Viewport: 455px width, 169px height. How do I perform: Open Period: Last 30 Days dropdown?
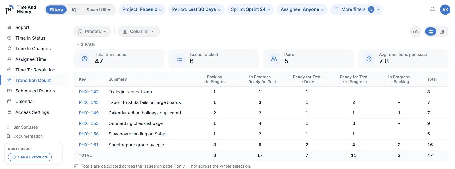(x=196, y=9)
